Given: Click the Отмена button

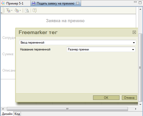Looking at the screenshot, I should point(129,98).
